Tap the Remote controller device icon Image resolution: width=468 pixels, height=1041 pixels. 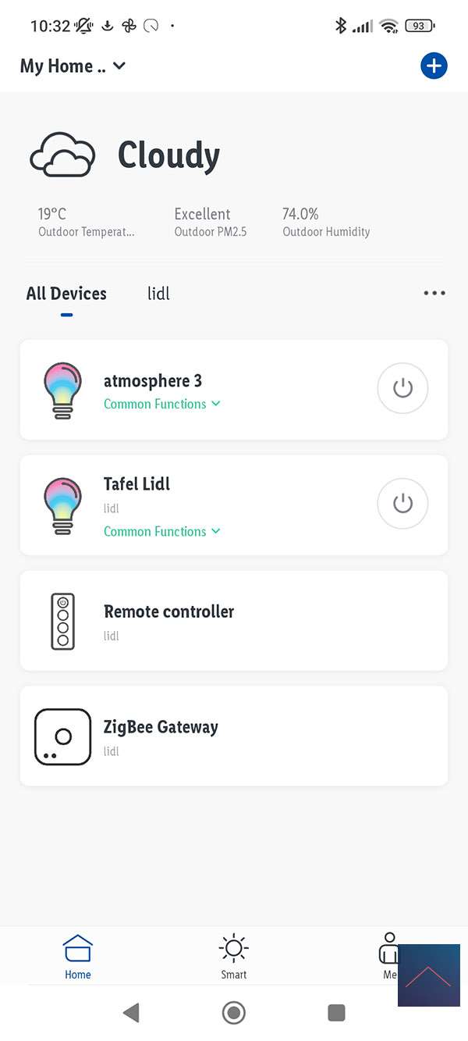tap(62, 621)
